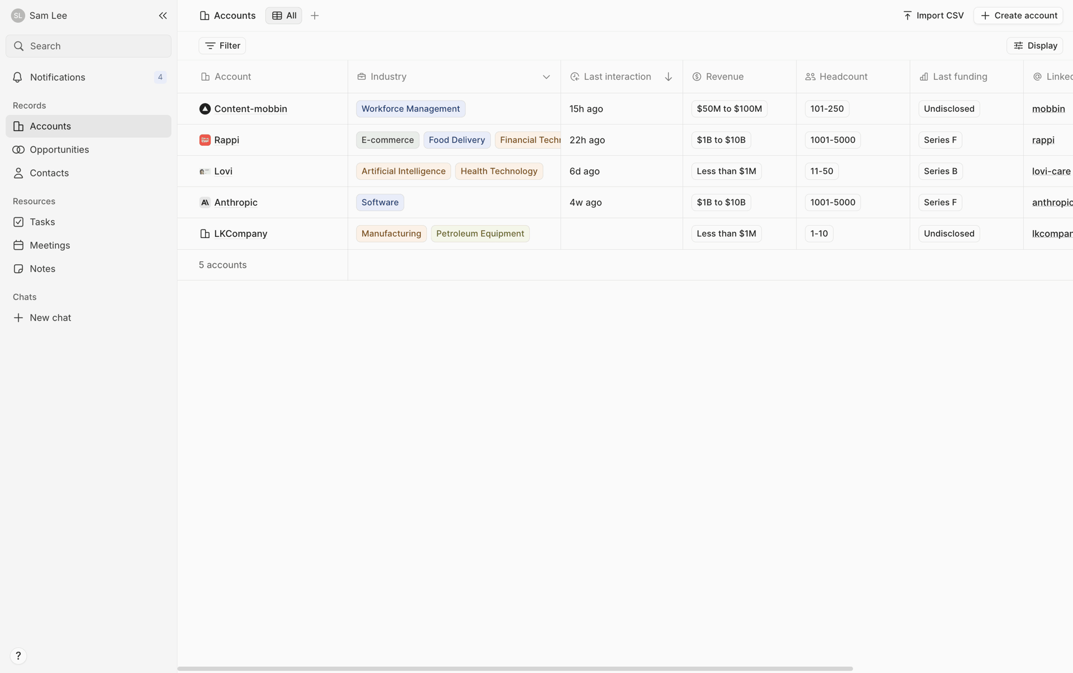The height and width of the screenshot is (673, 1073).
Task: Click the E-commerce tag for Rappi
Action: (387, 140)
